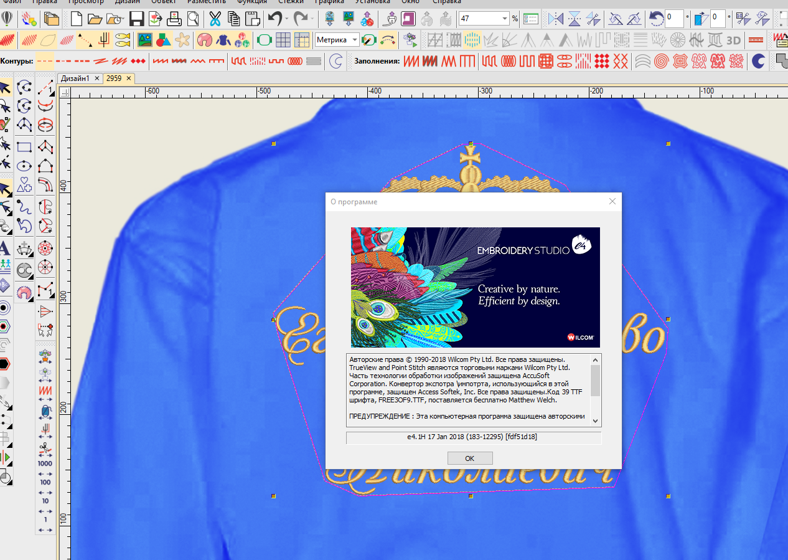788x560 pixels.
Task: Toggle the show hoop icon
Action: (x=265, y=40)
